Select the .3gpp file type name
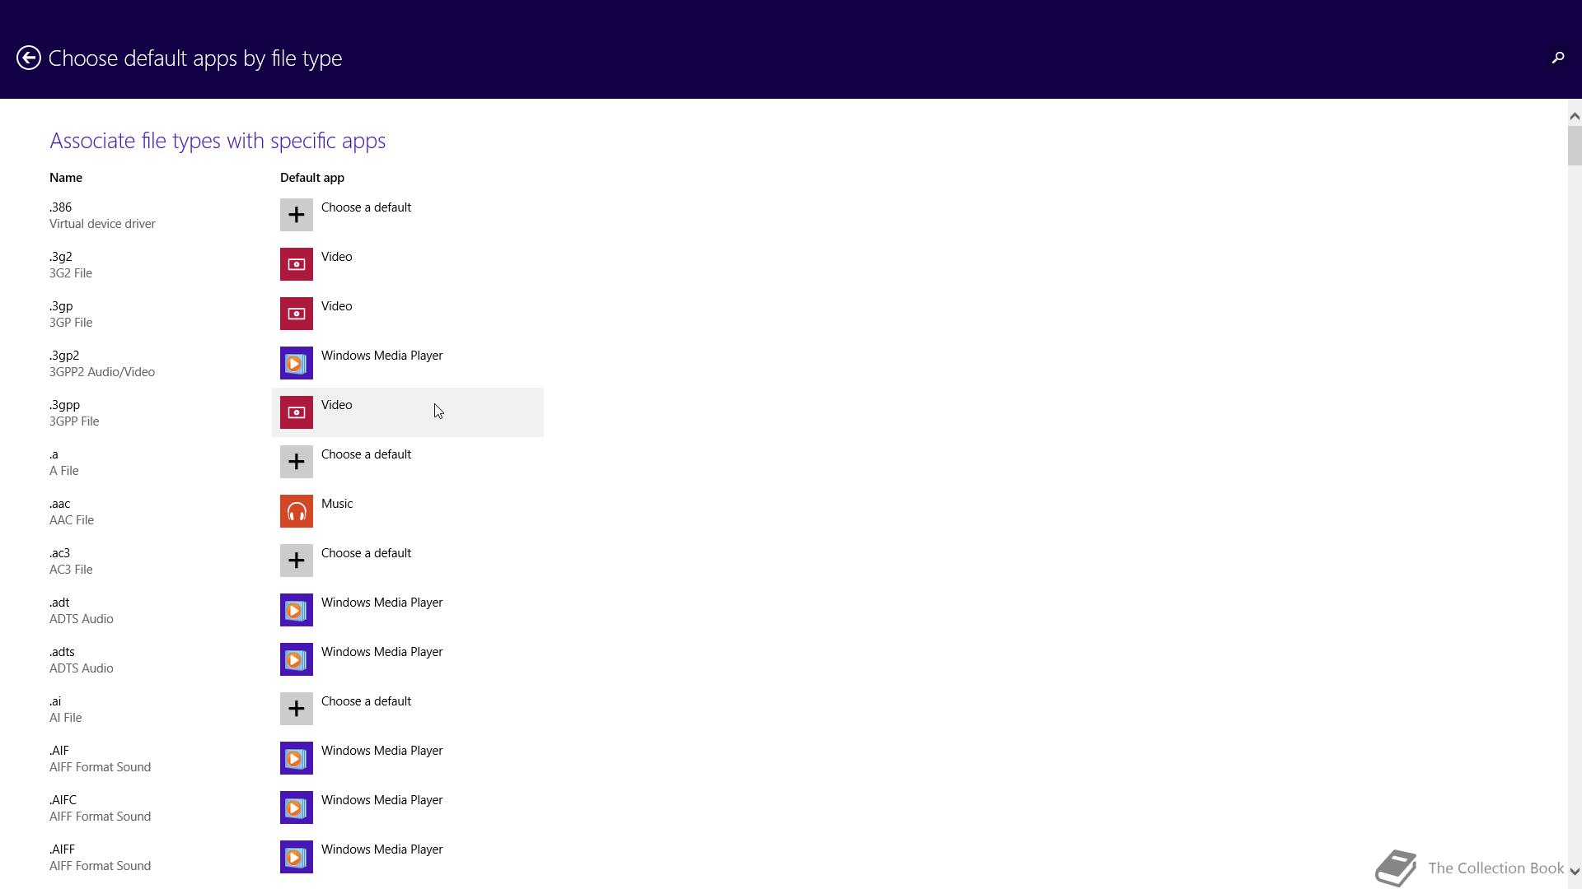The height and width of the screenshot is (889, 1582). [x=64, y=405]
